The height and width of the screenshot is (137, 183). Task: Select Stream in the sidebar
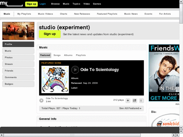[18, 64]
